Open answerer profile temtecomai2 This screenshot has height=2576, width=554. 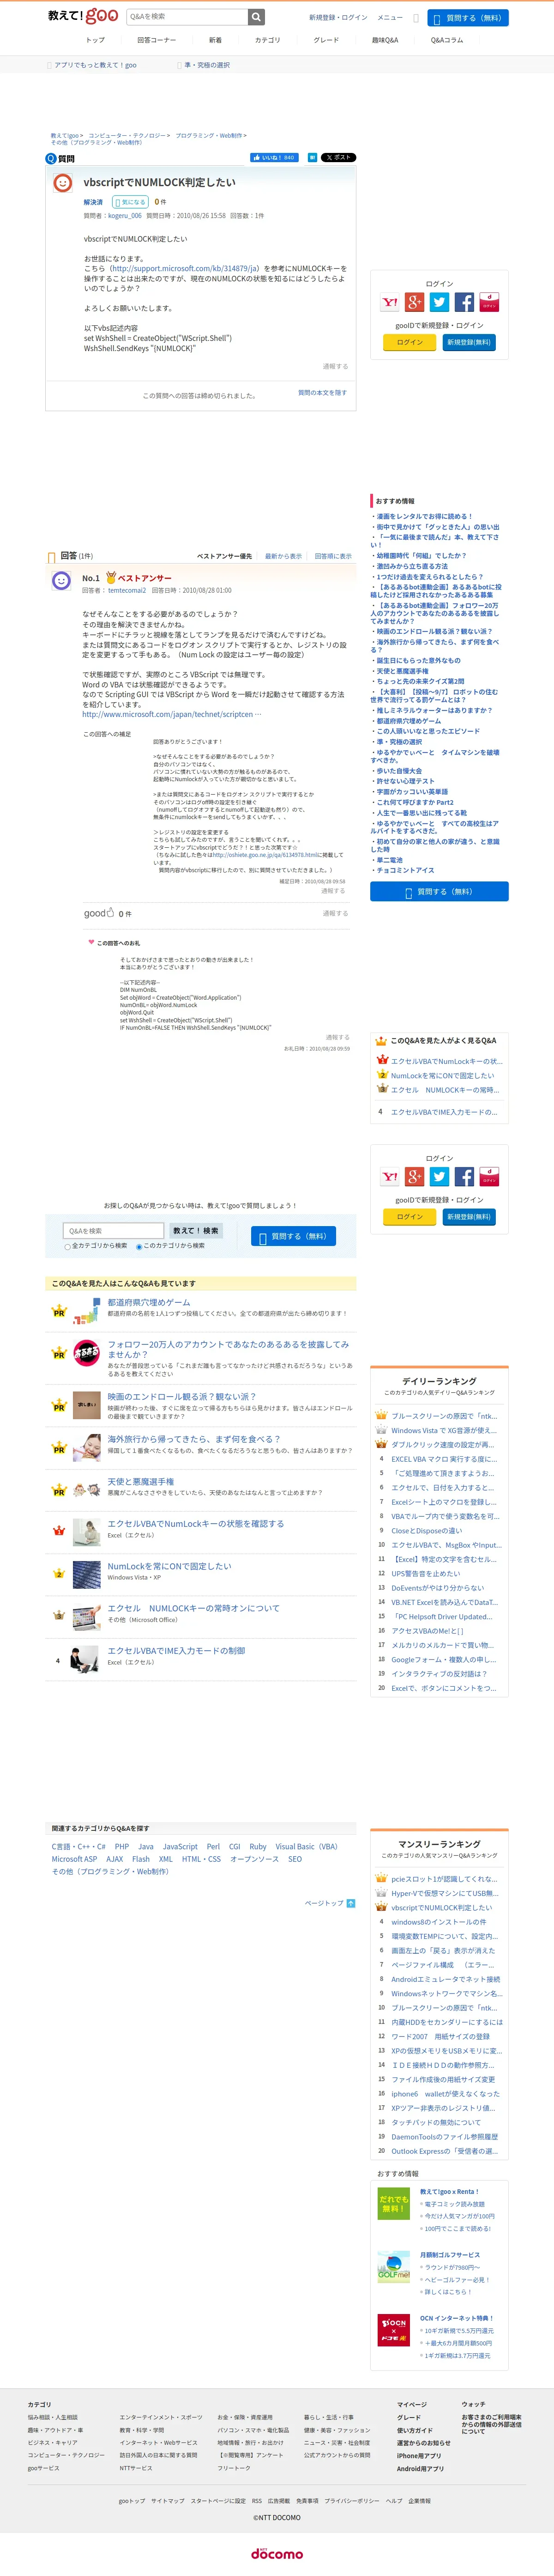(127, 590)
